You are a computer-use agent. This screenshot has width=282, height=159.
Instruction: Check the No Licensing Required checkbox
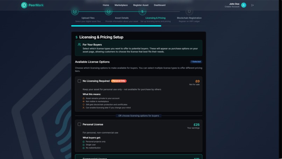tap(79, 81)
